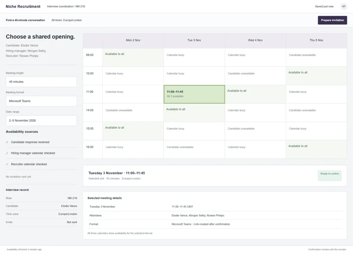Image resolution: width=353 pixels, height=254 pixels.
Task: Open the RP user avatar
Action: [344, 7]
